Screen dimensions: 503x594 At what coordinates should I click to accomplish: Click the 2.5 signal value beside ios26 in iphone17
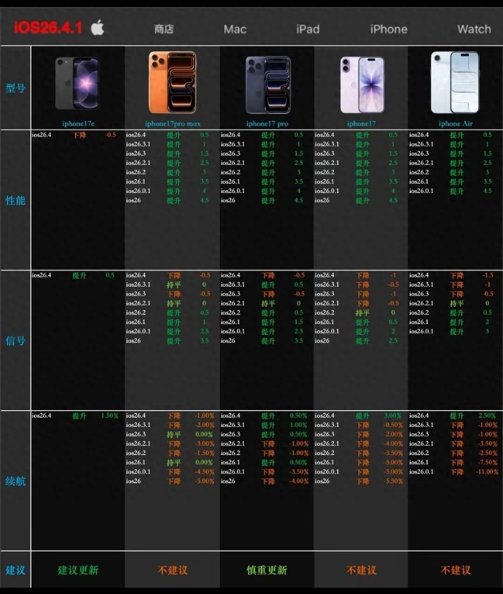coord(393,340)
